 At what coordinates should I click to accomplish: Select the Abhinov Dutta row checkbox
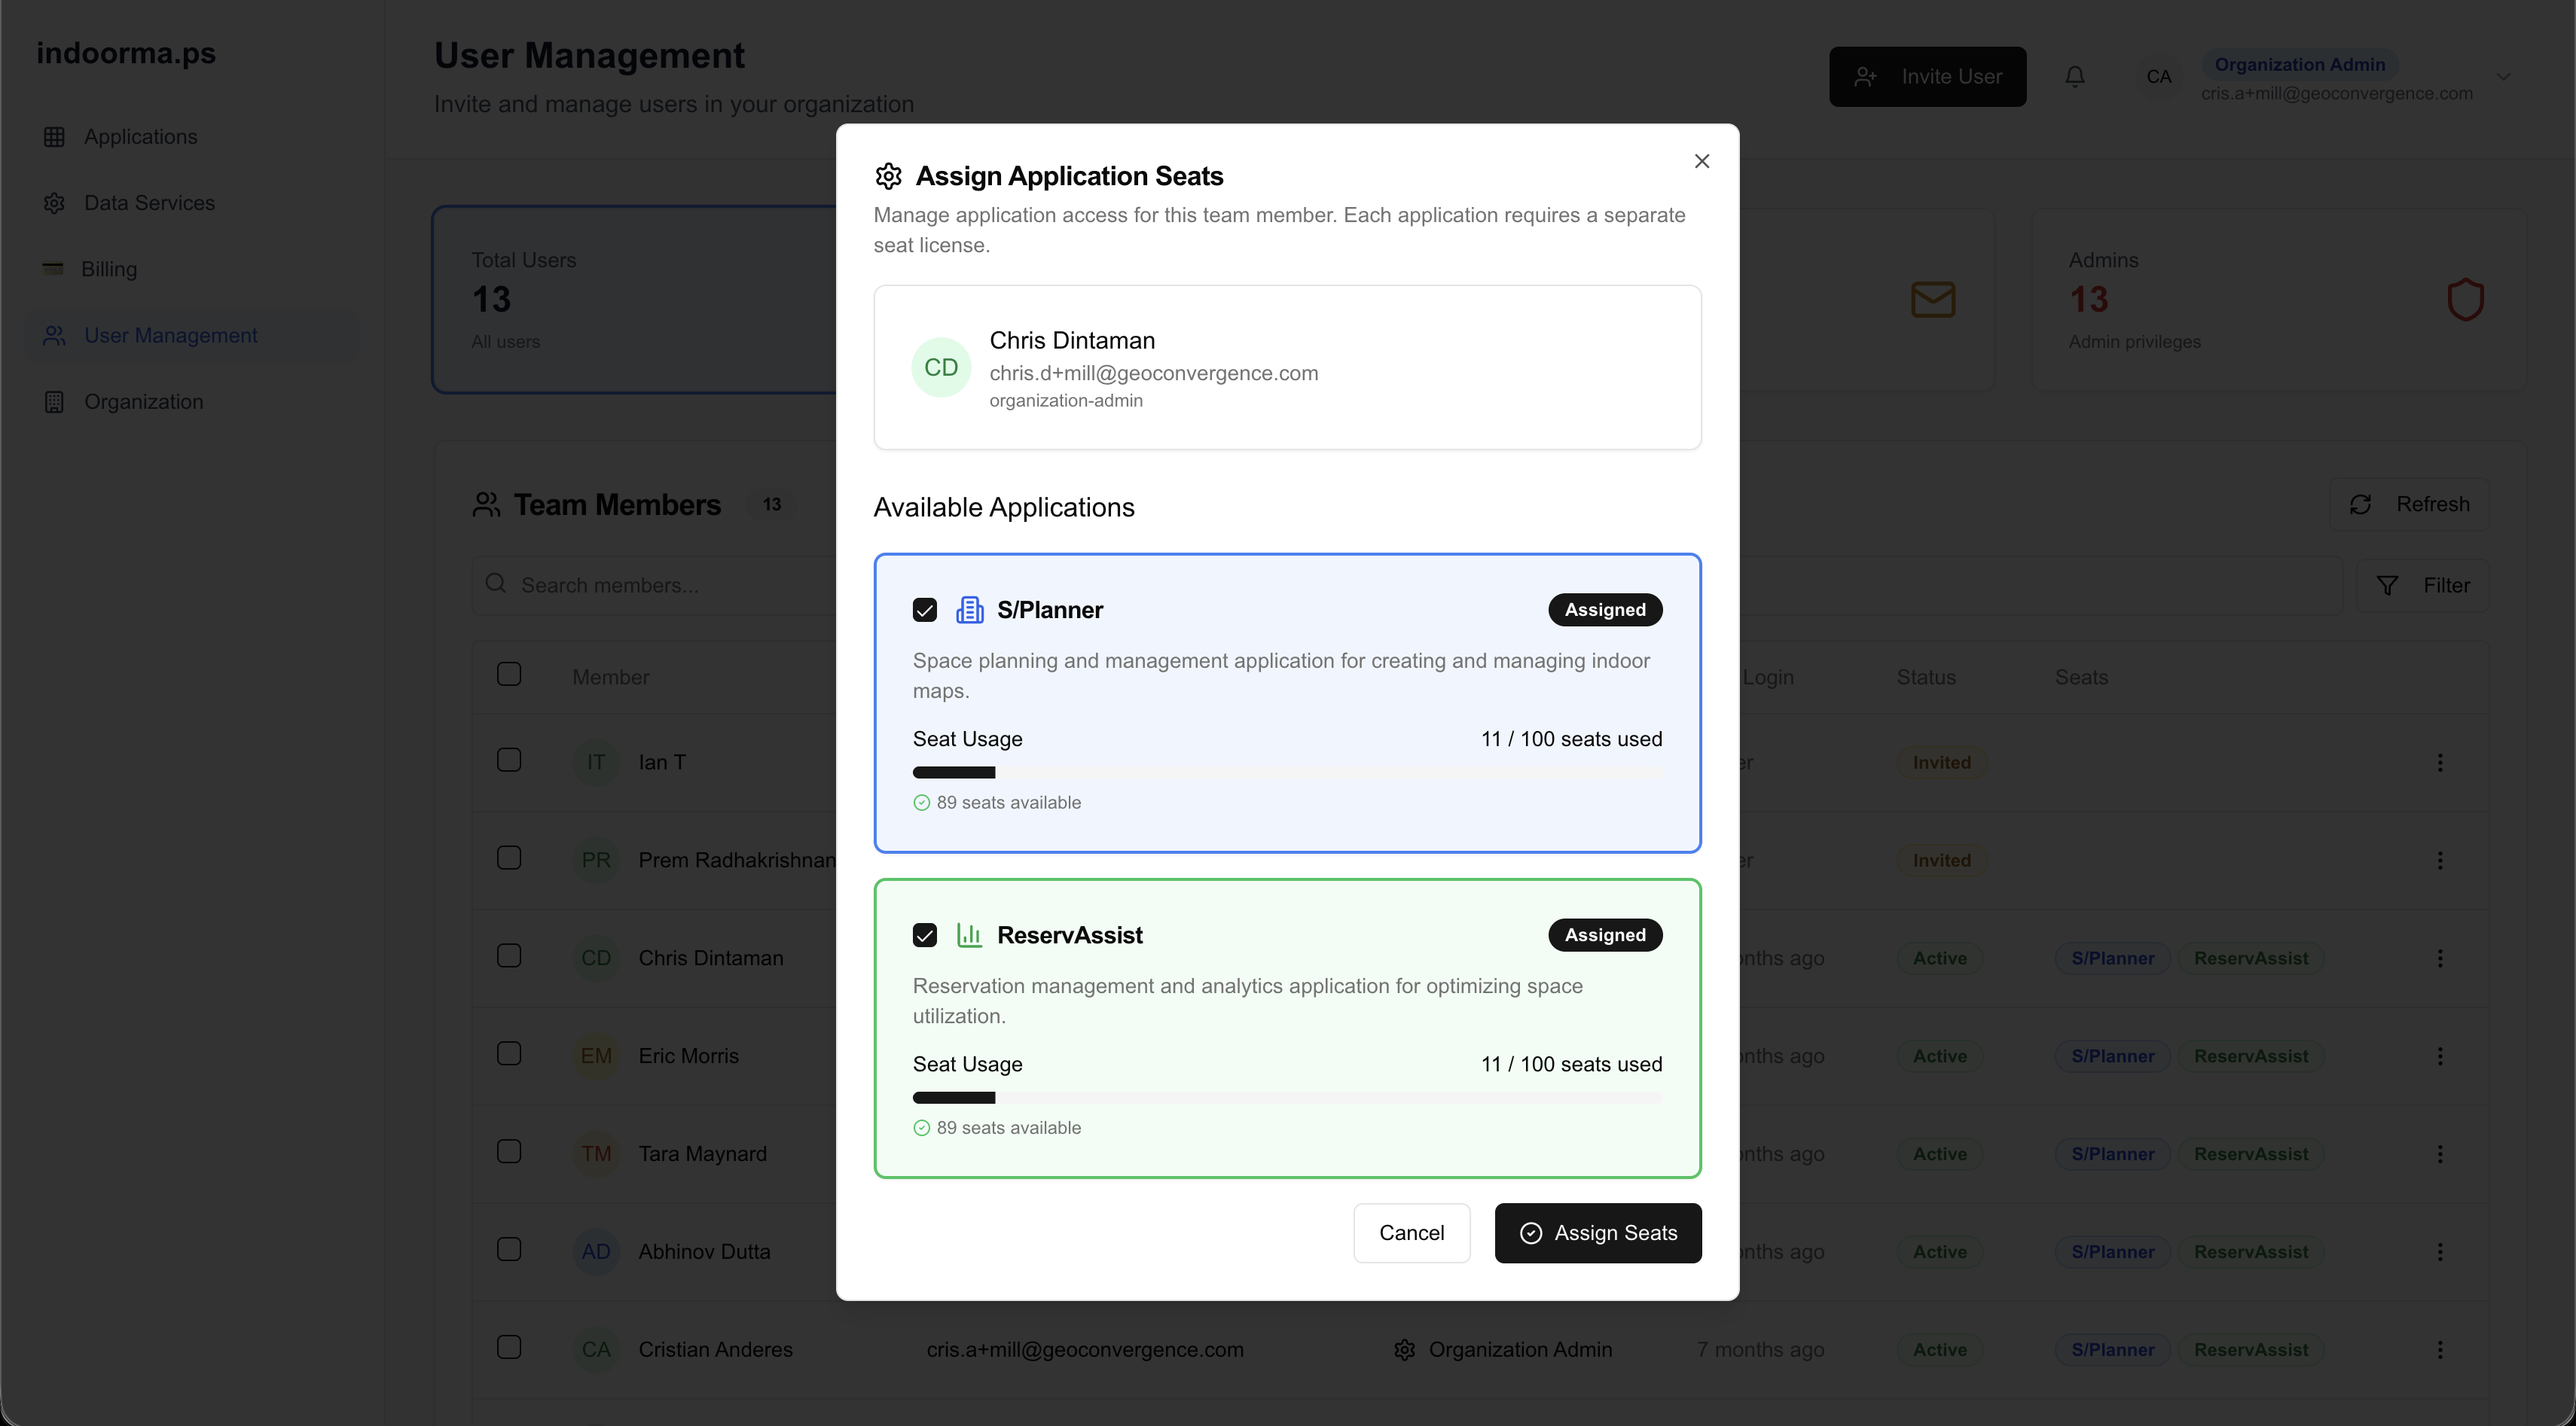tap(509, 1250)
